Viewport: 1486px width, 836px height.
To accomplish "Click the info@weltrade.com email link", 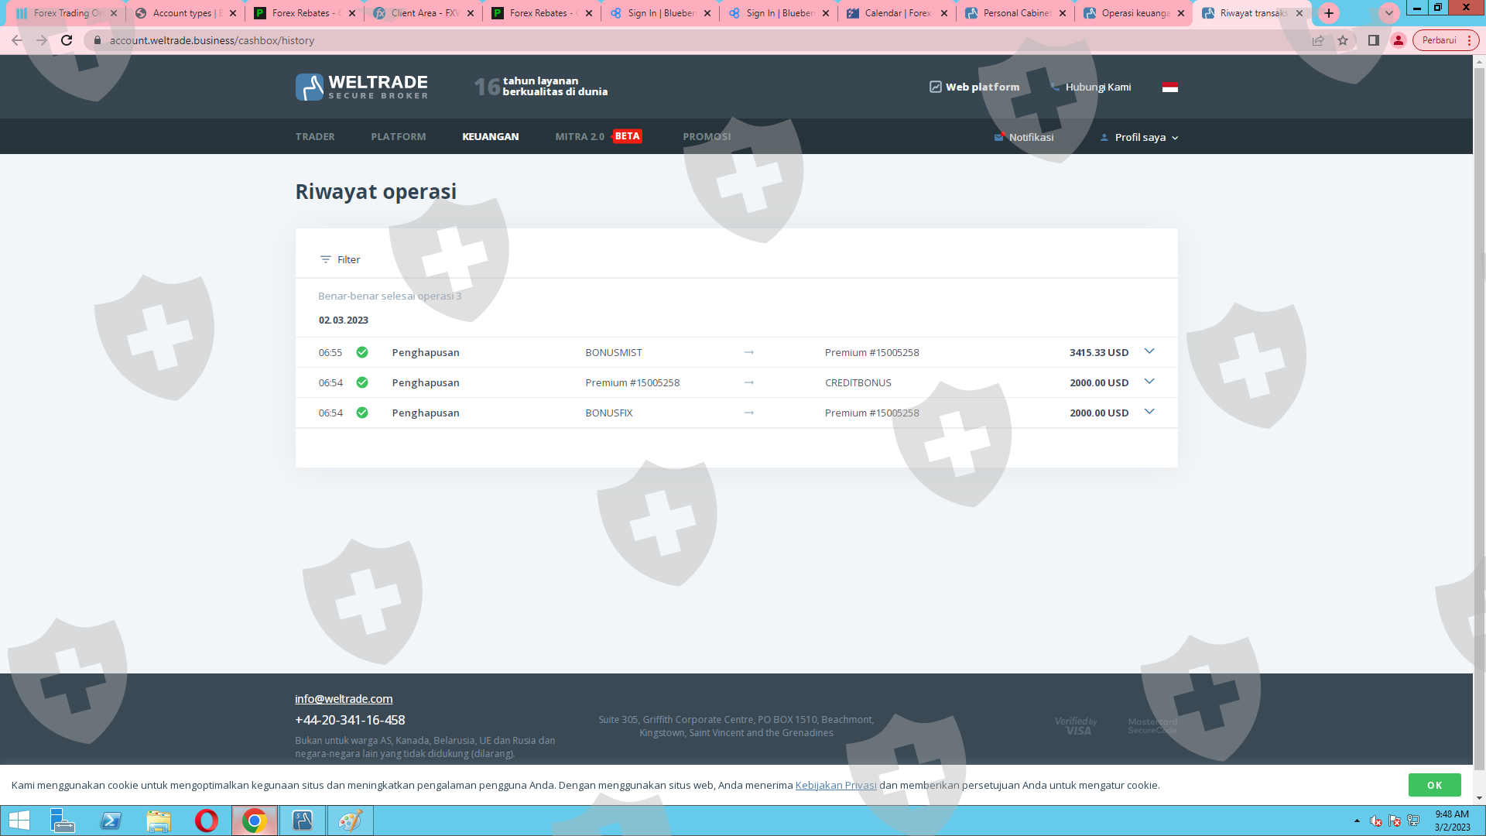I will [344, 698].
